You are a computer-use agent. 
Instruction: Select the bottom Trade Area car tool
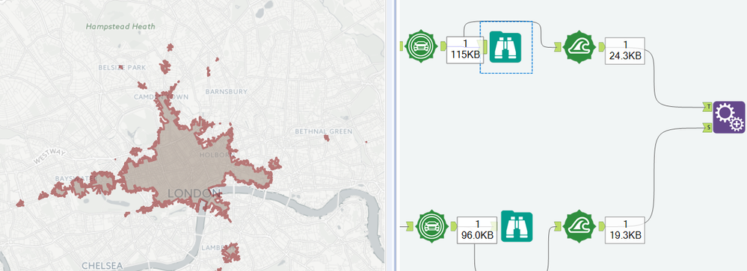[x=432, y=226]
